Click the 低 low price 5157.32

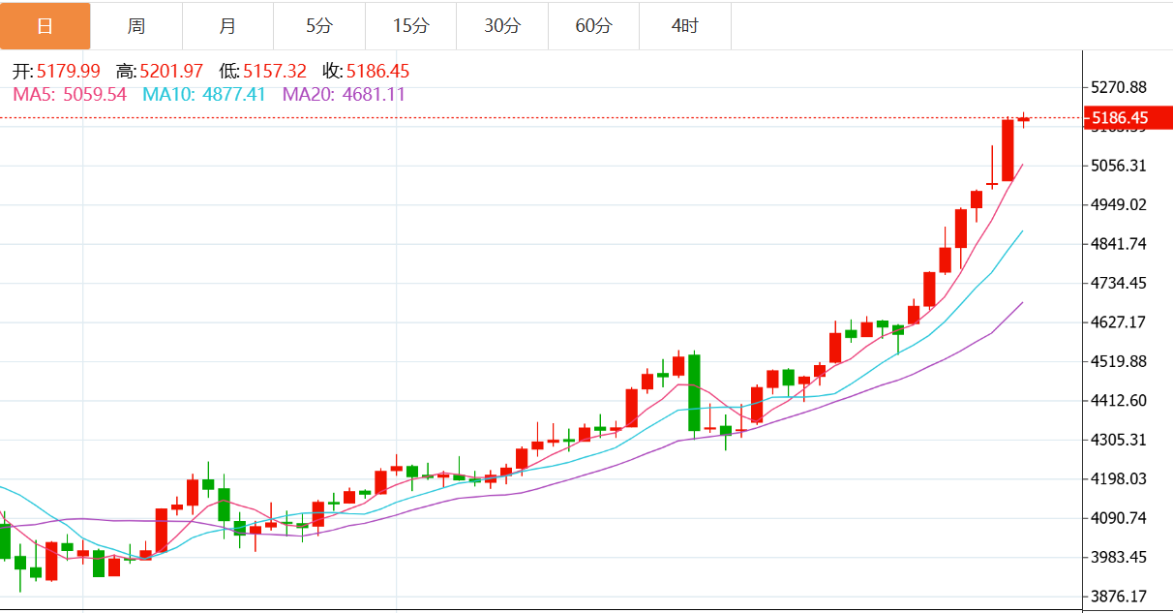point(275,71)
